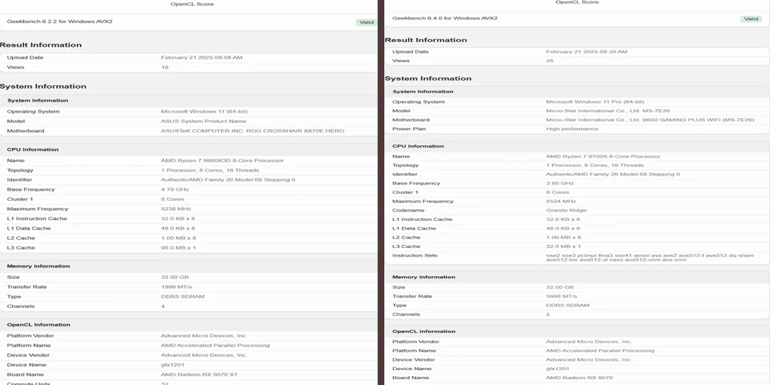Click model value "Micro-Star International Co., Ltd. MS-7E26"

click(x=608, y=111)
